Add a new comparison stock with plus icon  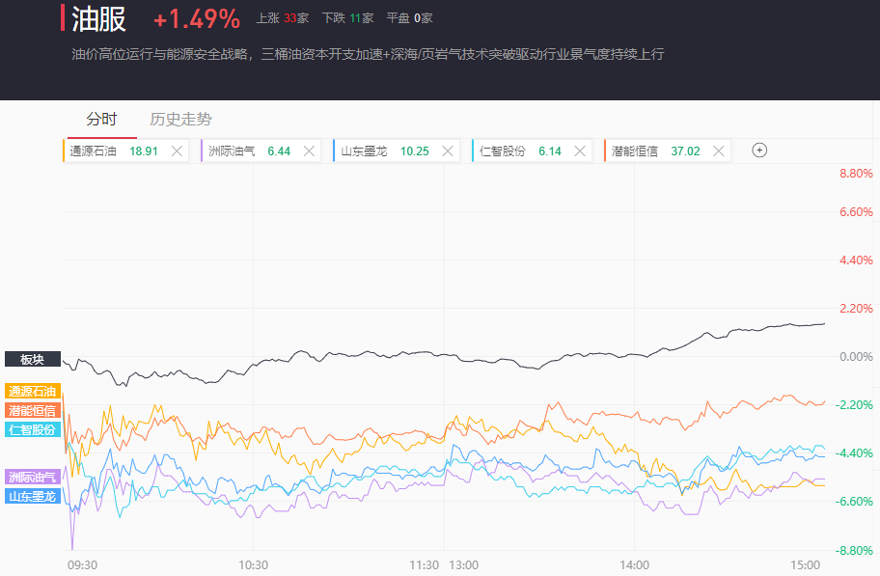pos(759,151)
